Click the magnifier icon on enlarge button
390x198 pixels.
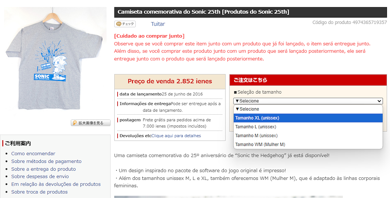pos(75,123)
